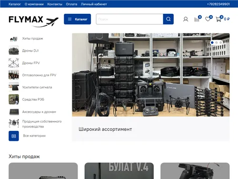
Task: Open the Средства РЭБ link
Action: pos(33,99)
